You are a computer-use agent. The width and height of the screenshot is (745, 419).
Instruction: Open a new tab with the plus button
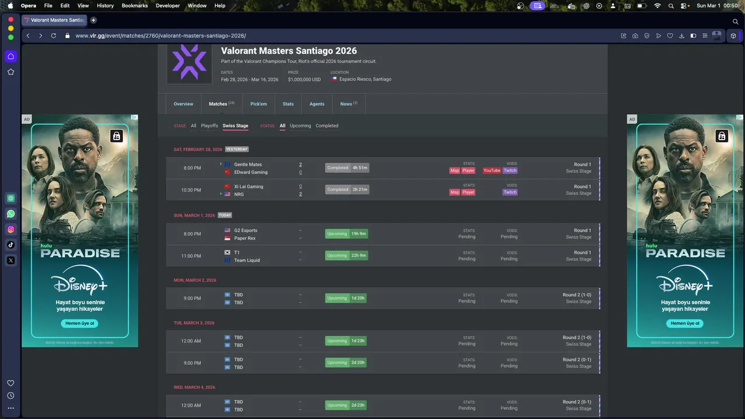click(x=93, y=20)
